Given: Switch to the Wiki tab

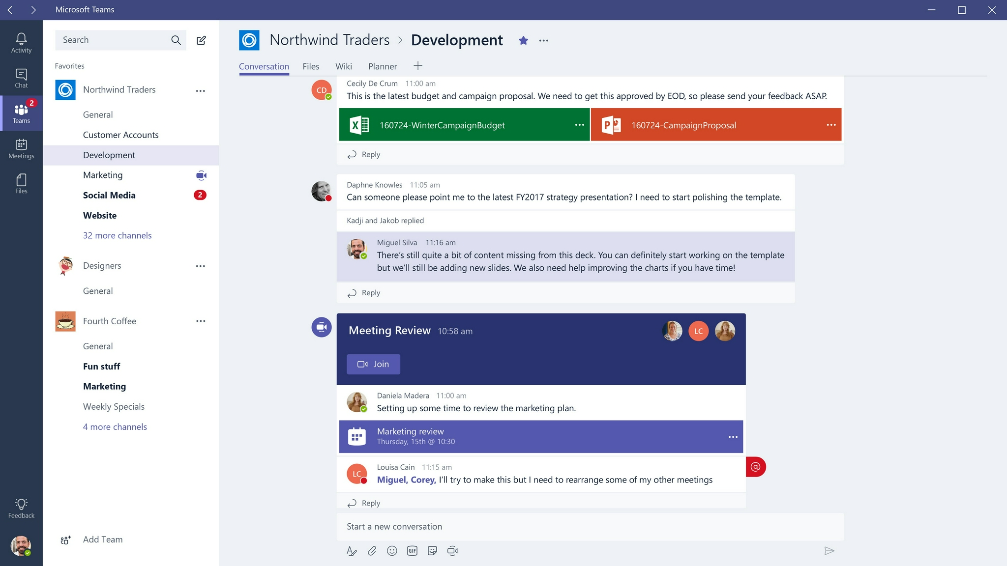Looking at the screenshot, I should (x=343, y=66).
